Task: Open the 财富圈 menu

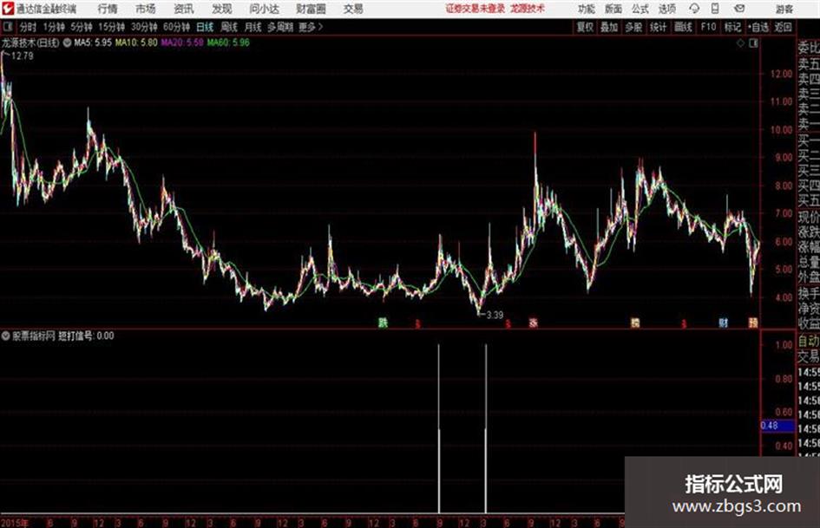Action: click(x=311, y=9)
